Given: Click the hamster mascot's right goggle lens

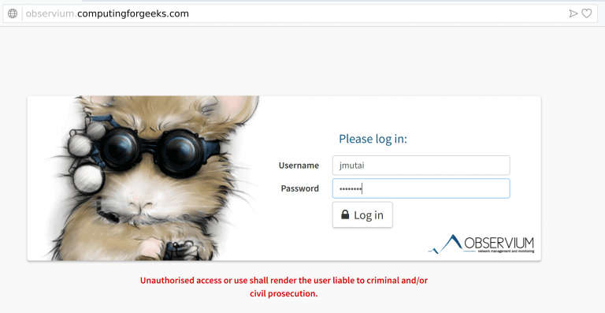Looking at the screenshot, I should point(178,152).
